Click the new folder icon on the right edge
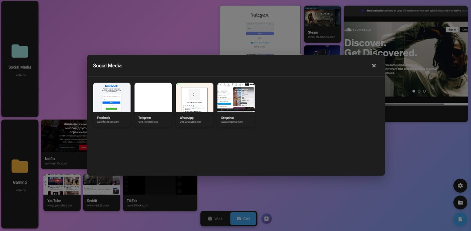471x231 pixels. (x=460, y=202)
